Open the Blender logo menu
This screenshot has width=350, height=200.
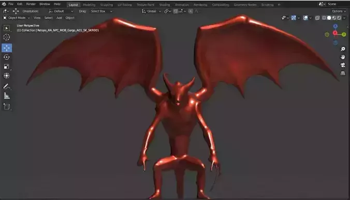(4, 4)
